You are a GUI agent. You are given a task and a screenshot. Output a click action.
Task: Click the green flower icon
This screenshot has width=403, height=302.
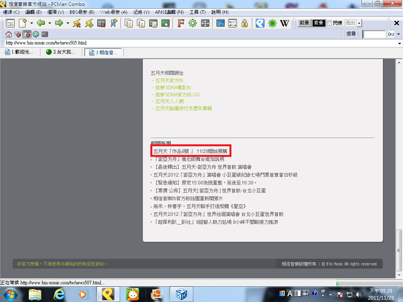tap(272, 23)
